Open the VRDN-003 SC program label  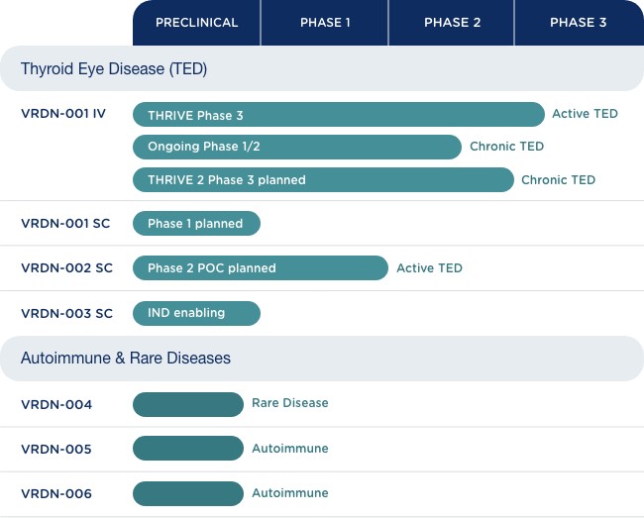click(x=66, y=313)
